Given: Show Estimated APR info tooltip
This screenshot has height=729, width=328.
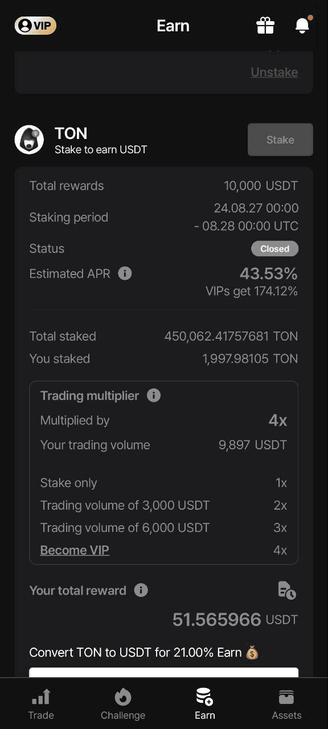Looking at the screenshot, I should click(125, 273).
